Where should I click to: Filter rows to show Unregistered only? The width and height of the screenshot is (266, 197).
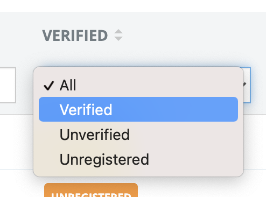tap(138, 159)
